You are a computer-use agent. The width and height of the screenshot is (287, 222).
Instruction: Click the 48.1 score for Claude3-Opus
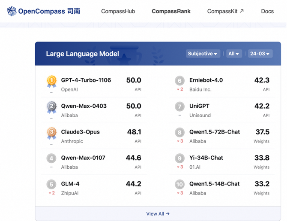(134, 132)
